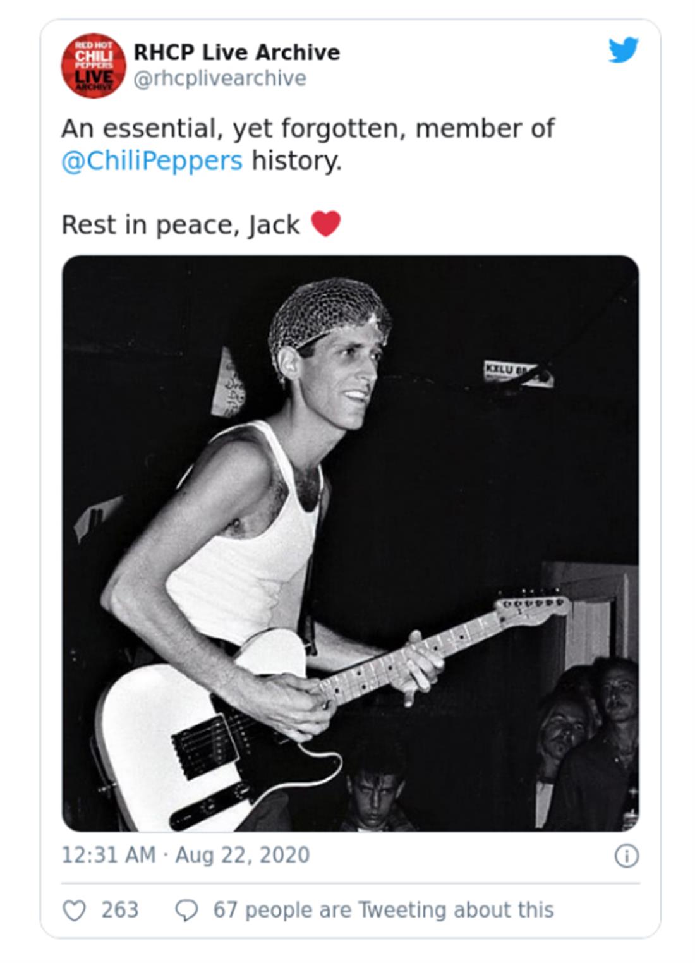Click the red heart emoji in tweet
Image resolution: width=695 pixels, height=963 pixels.
(x=326, y=224)
